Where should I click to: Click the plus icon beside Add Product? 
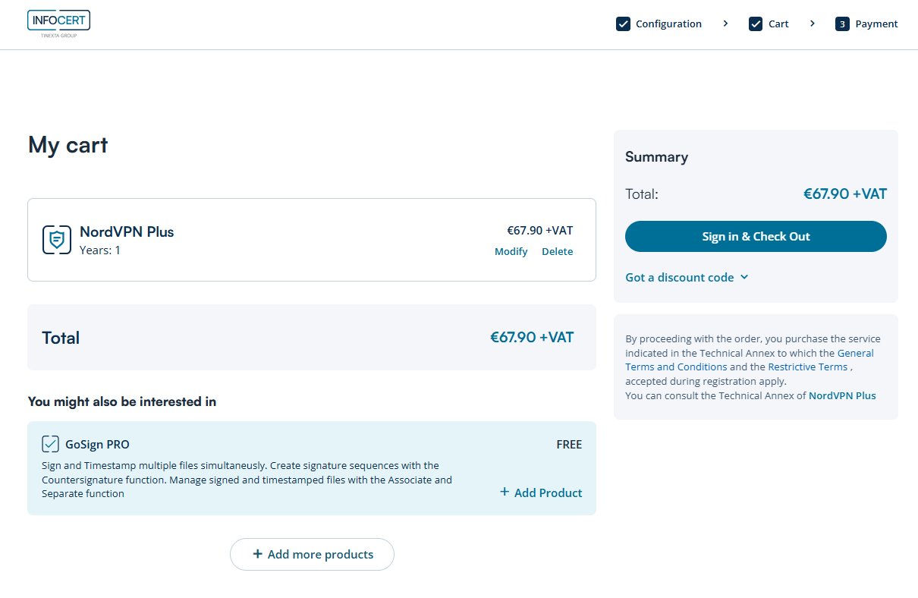tap(505, 493)
